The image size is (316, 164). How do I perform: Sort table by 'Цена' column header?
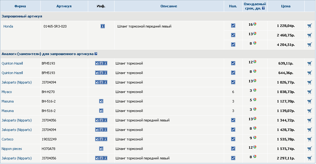click(286, 6)
